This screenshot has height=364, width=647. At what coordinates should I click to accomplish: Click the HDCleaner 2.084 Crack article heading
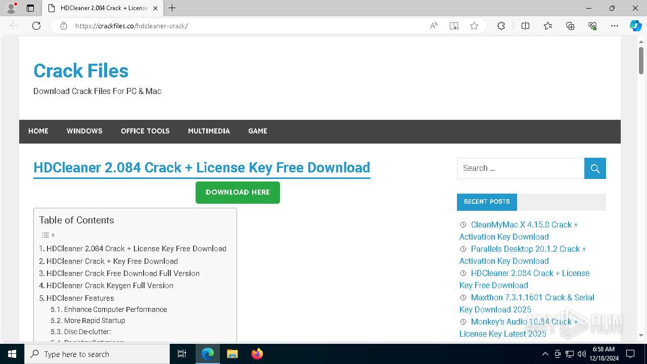click(202, 167)
